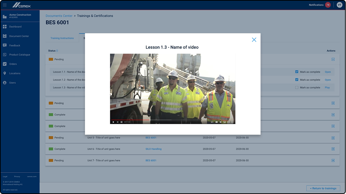Uncheck Mark as complete for Lesson 1.1
Image resolution: width=346 pixels, height=194 pixels.
(297, 72)
